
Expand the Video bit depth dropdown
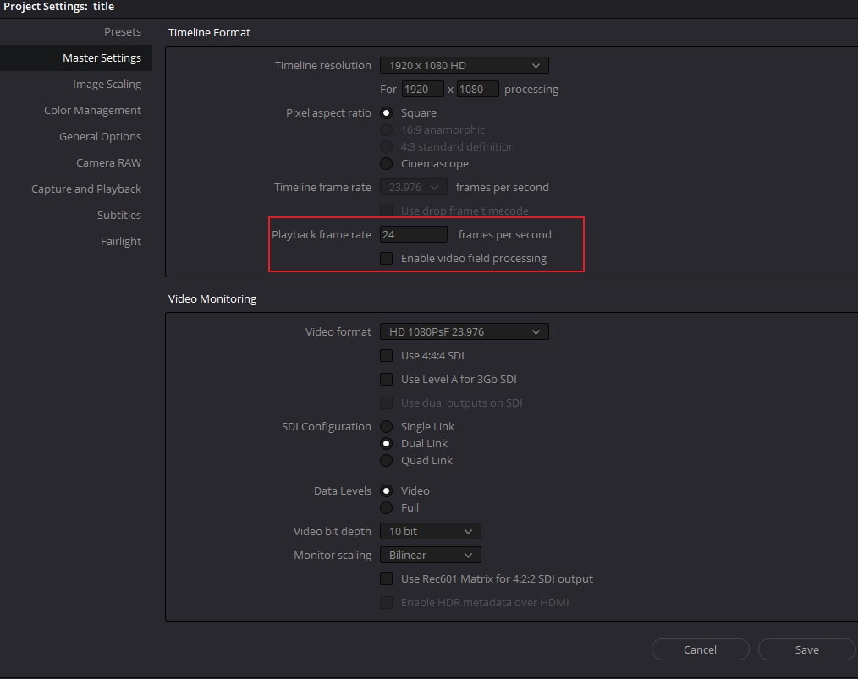(430, 532)
